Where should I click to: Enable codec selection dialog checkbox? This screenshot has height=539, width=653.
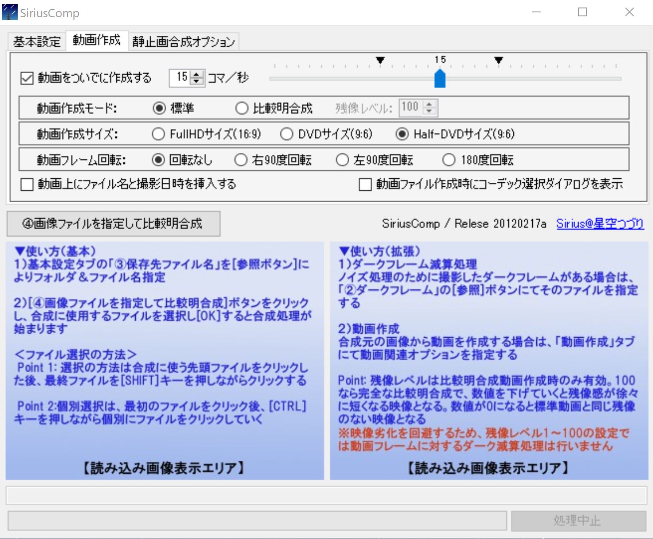tap(365, 184)
